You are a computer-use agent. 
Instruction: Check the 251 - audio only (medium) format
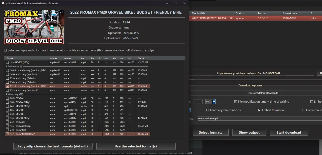tap(7, 90)
